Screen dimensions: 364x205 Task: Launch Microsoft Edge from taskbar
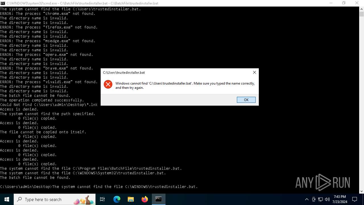tap(117, 199)
